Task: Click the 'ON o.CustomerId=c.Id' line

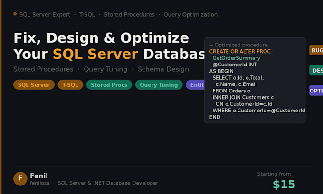Action: 244,104
